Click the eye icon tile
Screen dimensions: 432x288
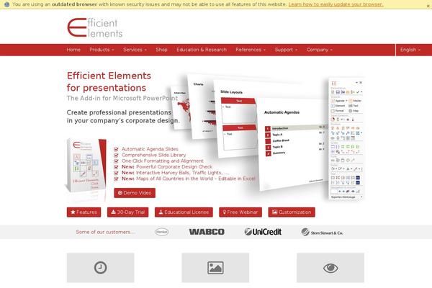[330, 268]
